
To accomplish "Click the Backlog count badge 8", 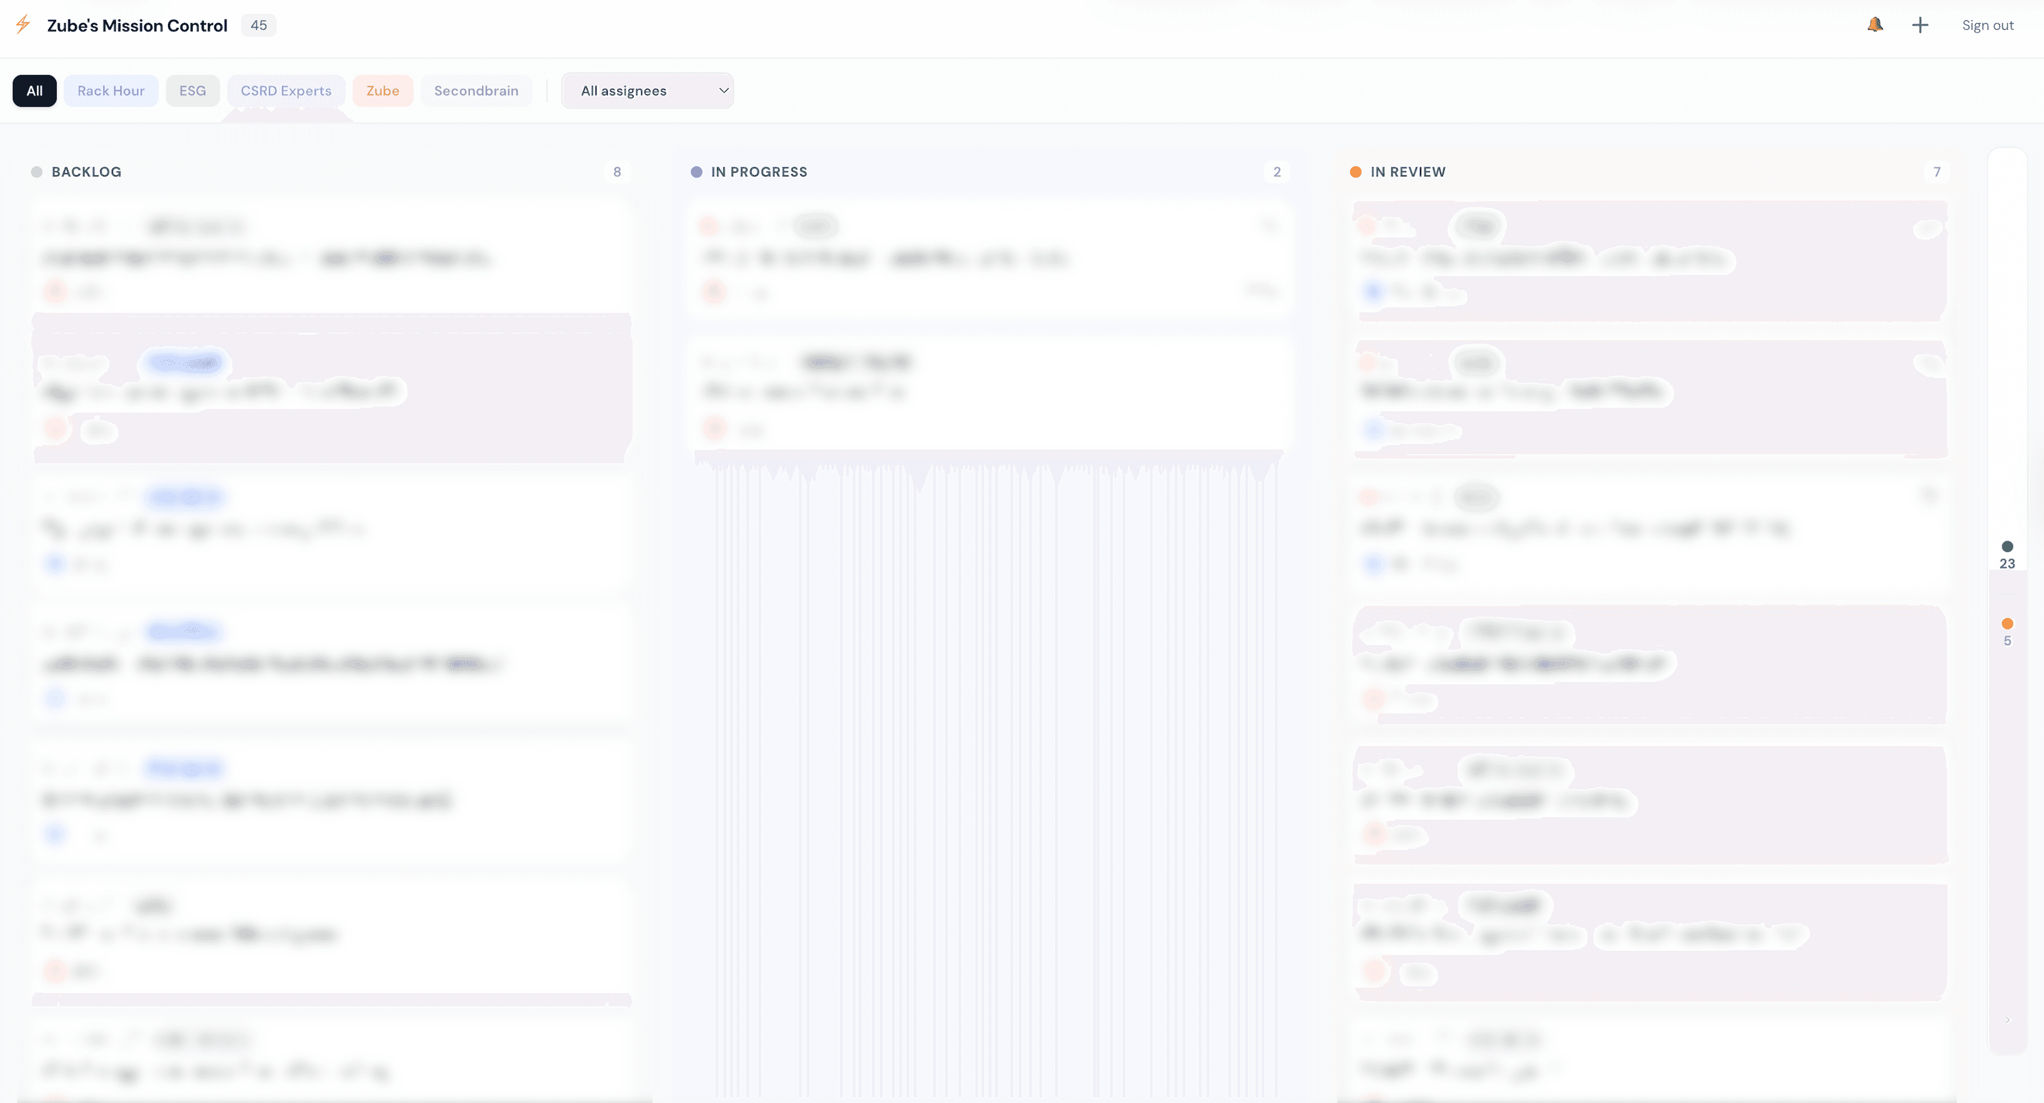I will coord(617,172).
